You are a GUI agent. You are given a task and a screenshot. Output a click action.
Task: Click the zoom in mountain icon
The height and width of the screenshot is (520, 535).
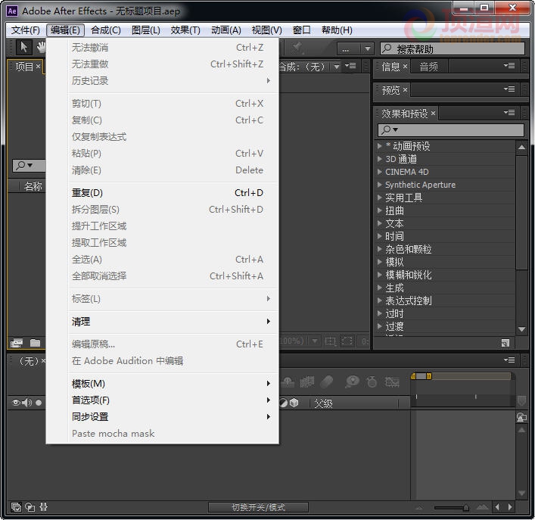click(483, 507)
